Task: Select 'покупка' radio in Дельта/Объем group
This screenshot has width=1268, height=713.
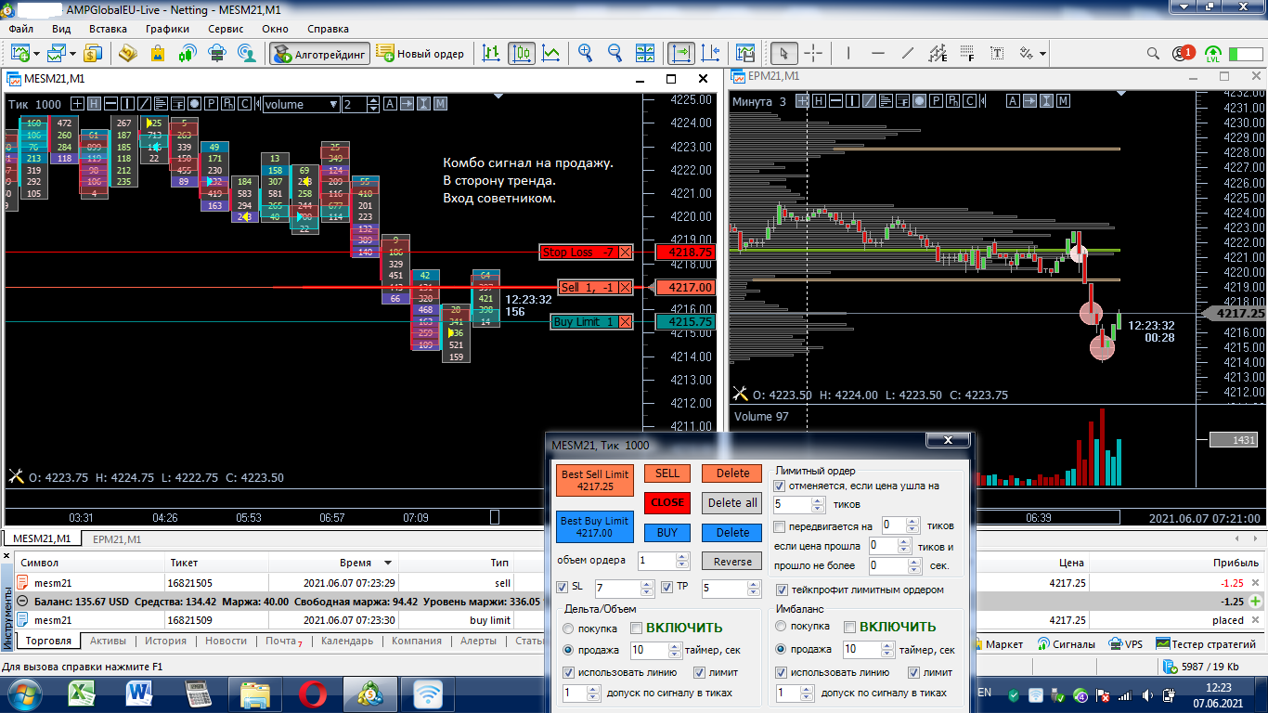Action: pyautogui.click(x=570, y=629)
